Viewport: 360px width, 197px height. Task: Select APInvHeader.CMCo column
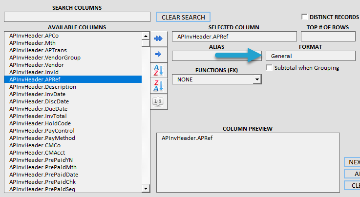click(x=73, y=145)
